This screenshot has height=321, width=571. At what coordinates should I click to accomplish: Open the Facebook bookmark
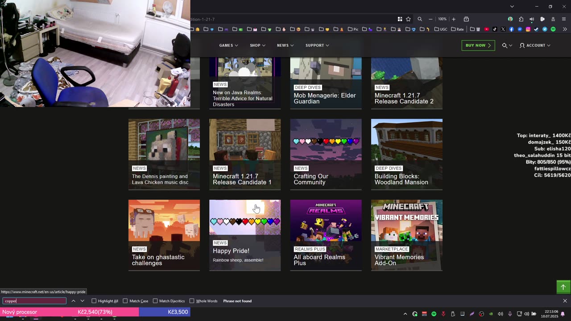(x=511, y=29)
